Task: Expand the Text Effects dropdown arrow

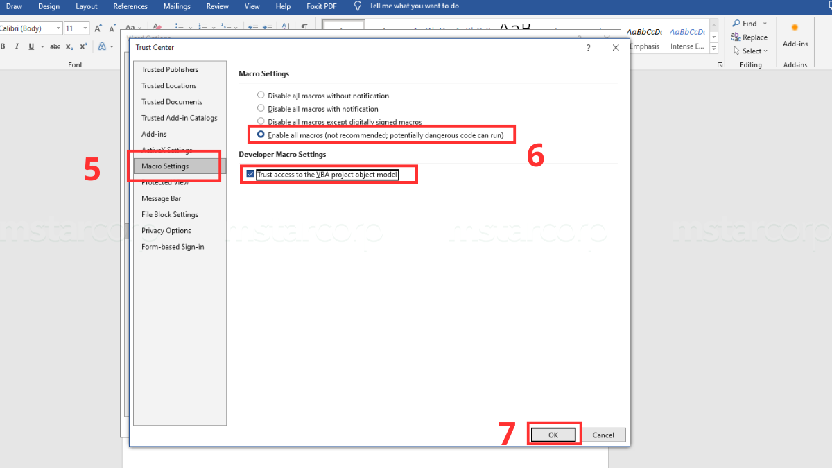Action: point(112,46)
